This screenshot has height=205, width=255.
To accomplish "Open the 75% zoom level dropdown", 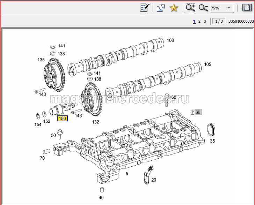I will coord(229,8).
